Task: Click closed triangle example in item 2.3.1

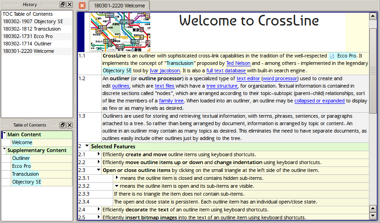Action: (116, 178)
